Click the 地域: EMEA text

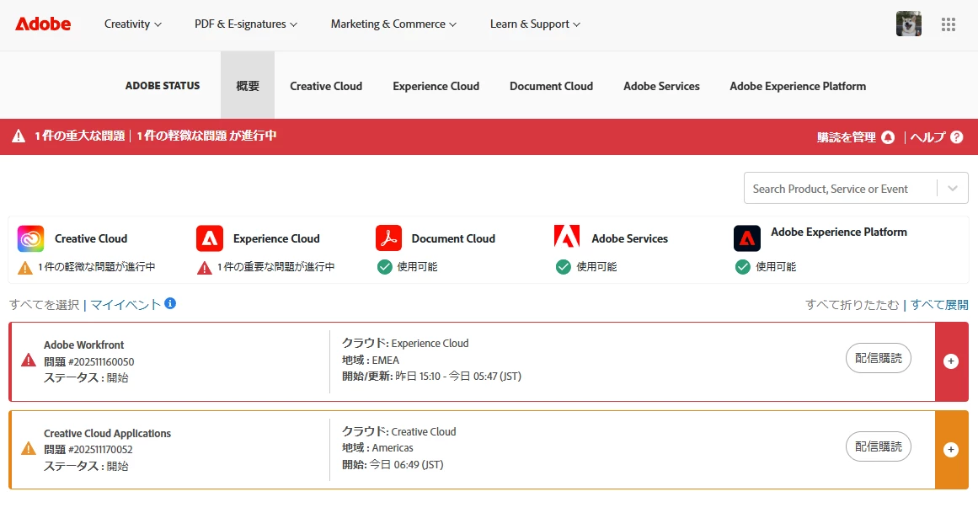371,360
